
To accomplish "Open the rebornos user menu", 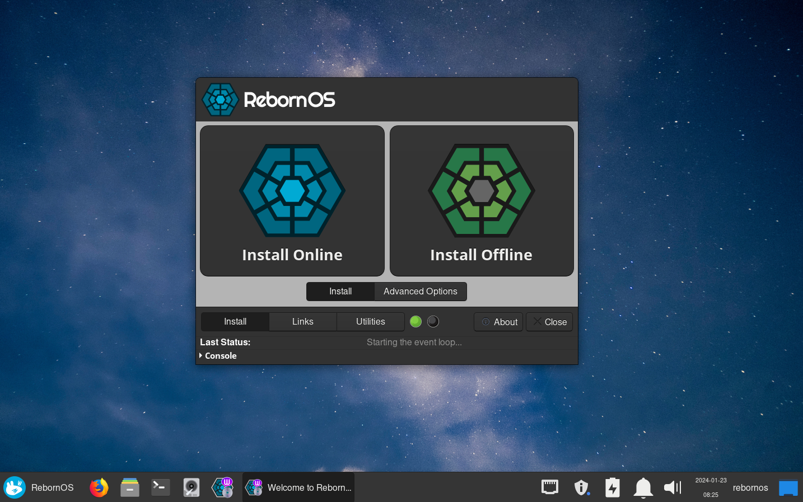I will [x=750, y=487].
